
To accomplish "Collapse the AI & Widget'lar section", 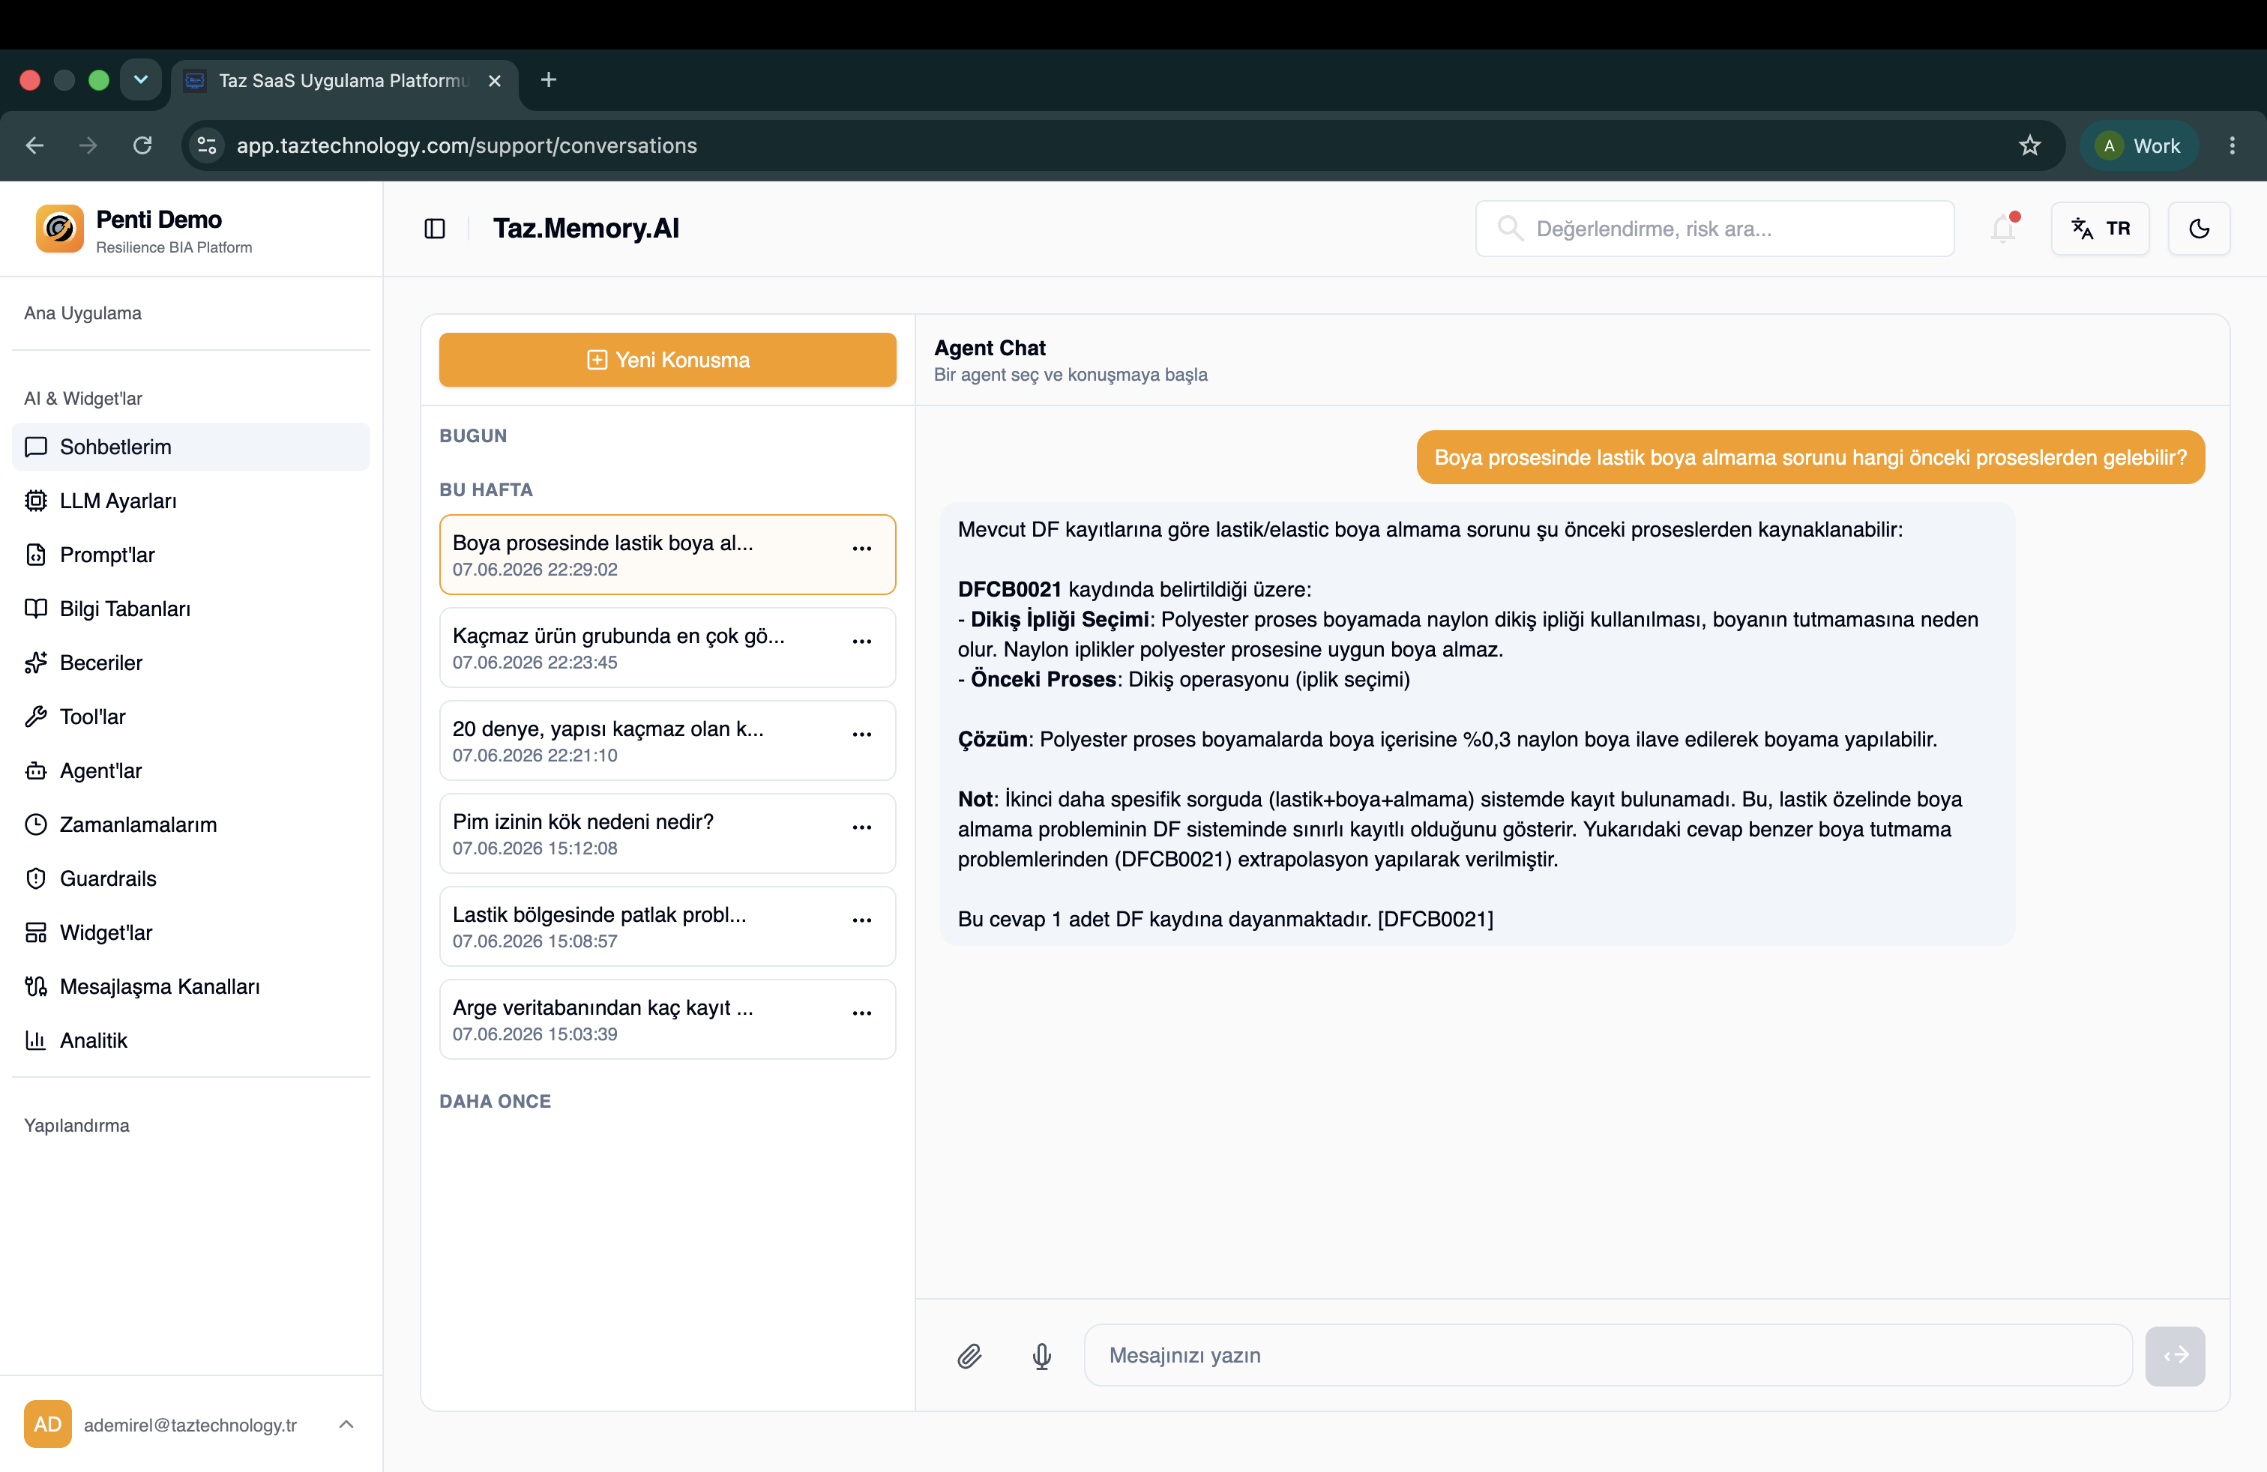I will (83, 399).
